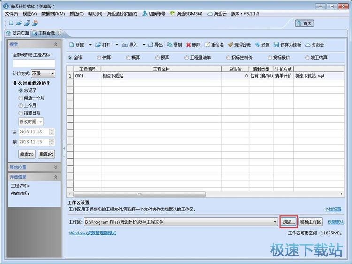The image size is (352, 264).
Task: Choose 上个月 radio option
Action: (x=21, y=105)
